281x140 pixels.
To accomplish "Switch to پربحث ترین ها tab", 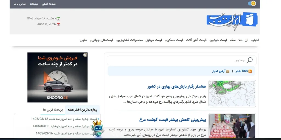I will [53, 110].
